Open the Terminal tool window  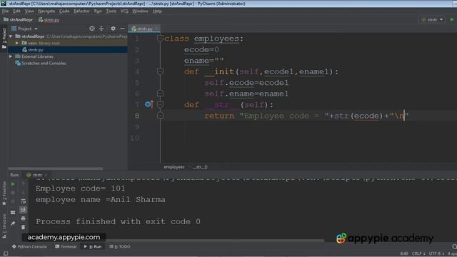pyautogui.click(x=66, y=246)
